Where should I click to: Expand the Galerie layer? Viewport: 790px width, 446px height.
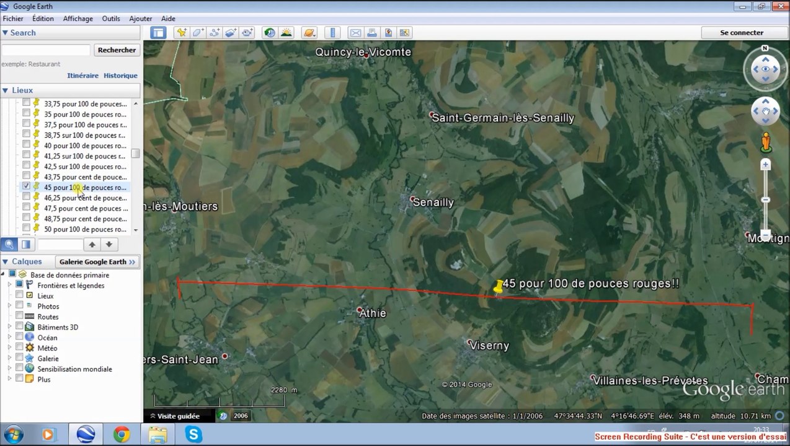click(x=9, y=358)
